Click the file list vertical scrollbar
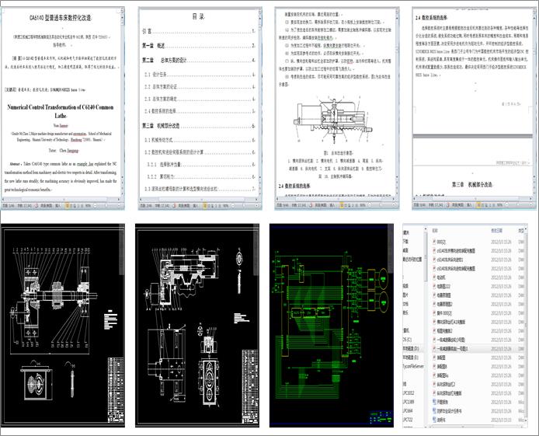The height and width of the screenshot is (436, 539). 526,326
